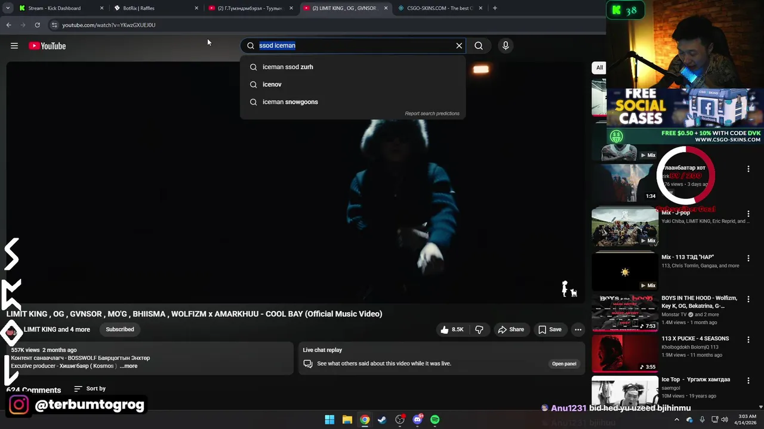Open tray microphone indicator
The height and width of the screenshot is (429, 764).
pyautogui.click(x=702, y=419)
